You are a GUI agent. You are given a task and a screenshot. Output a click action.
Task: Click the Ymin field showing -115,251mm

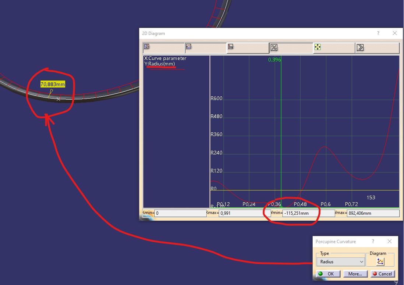click(x=308, y=213)
